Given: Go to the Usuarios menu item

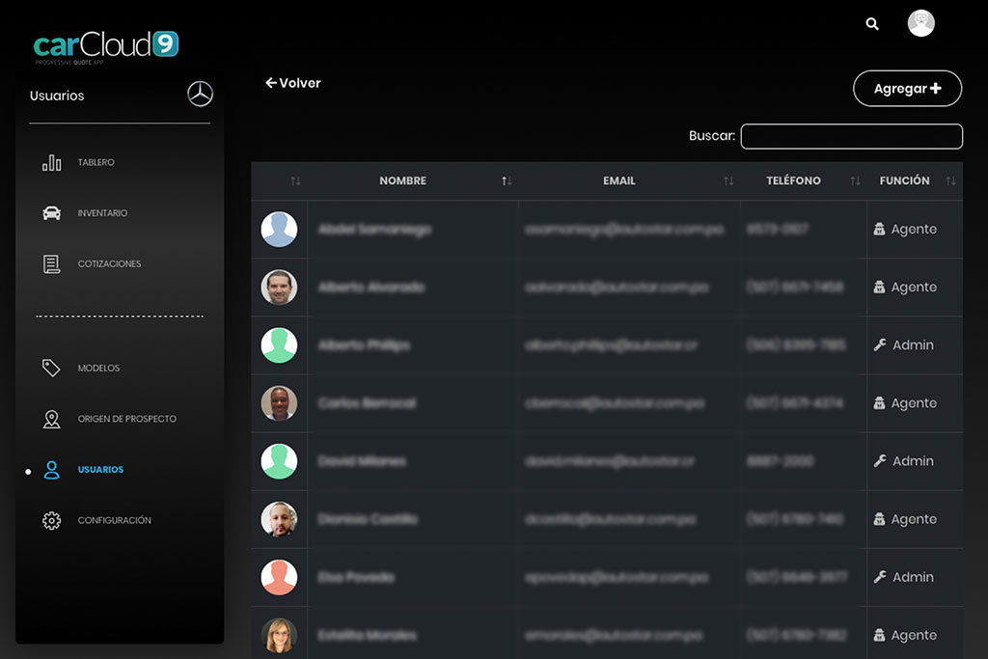Looking at the screenshot, I should (100, 470).
